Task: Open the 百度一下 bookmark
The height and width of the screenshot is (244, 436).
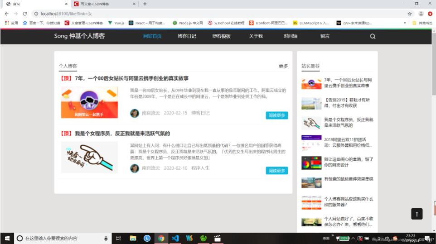Action: coord(41,23)
